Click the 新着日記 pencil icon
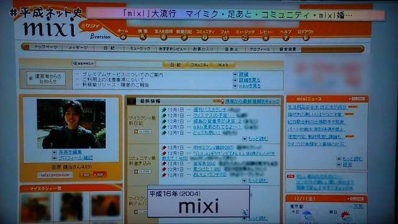Viewport: 398px width, 224px height. (184, 38)
